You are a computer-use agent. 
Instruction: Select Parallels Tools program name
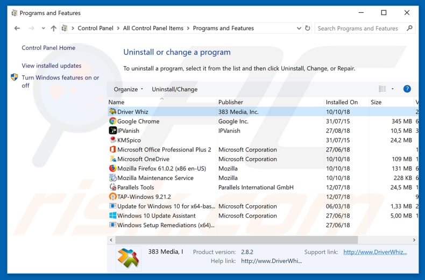point(136,188)
